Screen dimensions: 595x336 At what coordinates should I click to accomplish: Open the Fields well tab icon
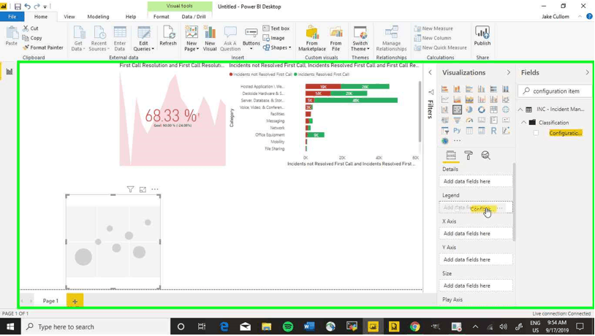point(451,155)
